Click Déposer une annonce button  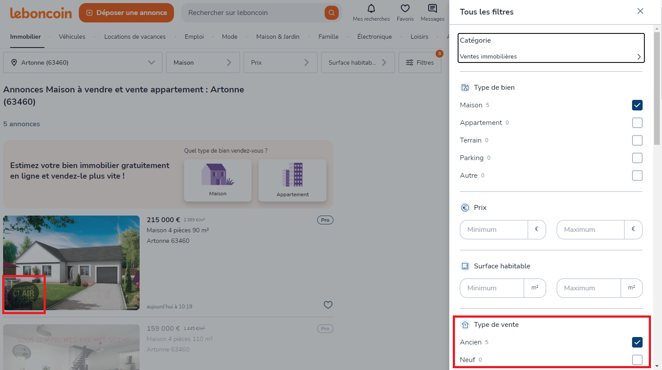126,13
